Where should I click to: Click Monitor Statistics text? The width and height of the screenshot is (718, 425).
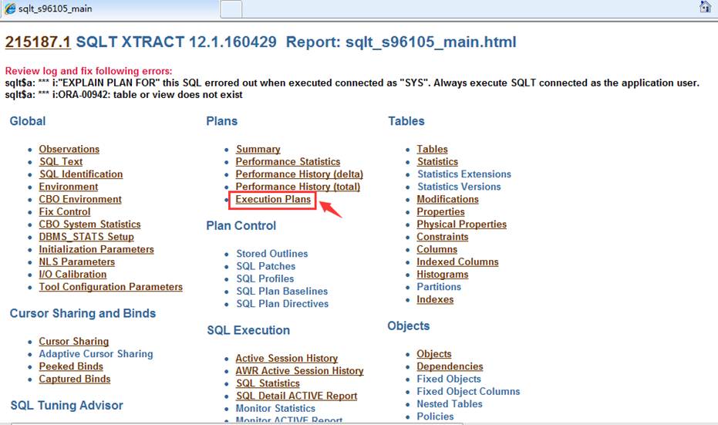[x=275, y=409]
